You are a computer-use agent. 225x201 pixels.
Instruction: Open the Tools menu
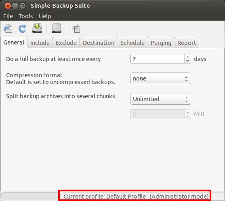click(x=26, y=16)
